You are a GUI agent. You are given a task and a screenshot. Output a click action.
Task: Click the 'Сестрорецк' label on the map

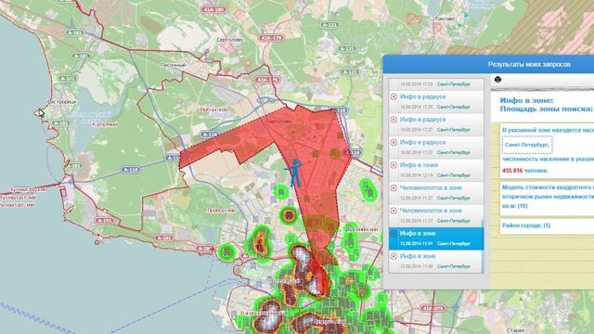click(x=62, y=101)
